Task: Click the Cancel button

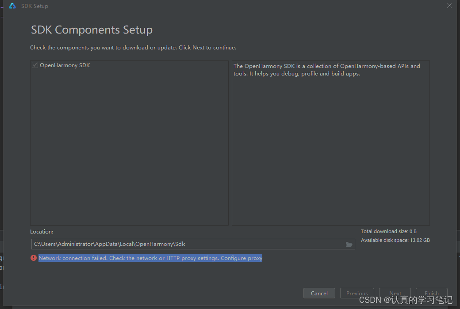Action: coord(319,293)
